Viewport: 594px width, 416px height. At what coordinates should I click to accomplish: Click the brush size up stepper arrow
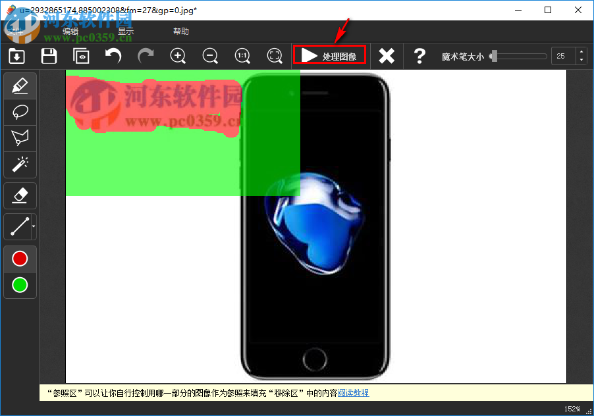point(581,52)
